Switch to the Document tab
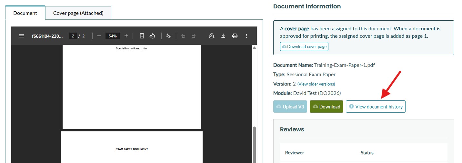The width and height of the screenshot is (462, 163). pos(25,13)
